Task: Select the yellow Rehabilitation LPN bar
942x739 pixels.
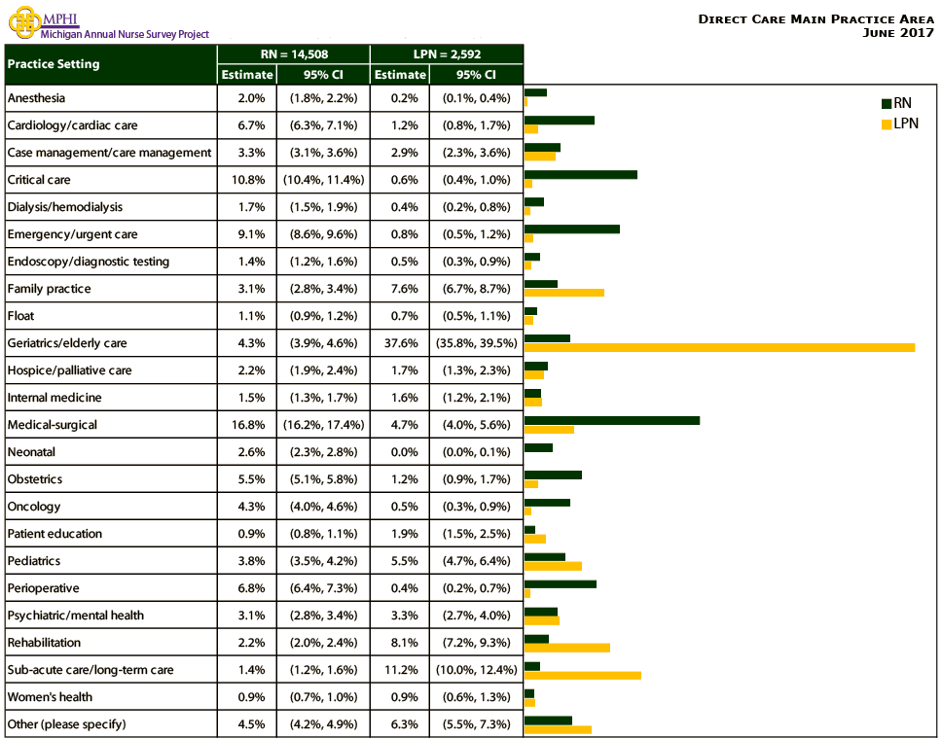Action: click(x=566, y=647)
